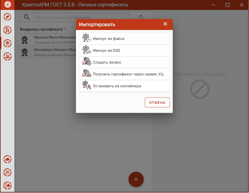Viewport: 249px width, 193px height.
Task: Click the Установить из контейнера icon
Action: (x=87, y=85)
